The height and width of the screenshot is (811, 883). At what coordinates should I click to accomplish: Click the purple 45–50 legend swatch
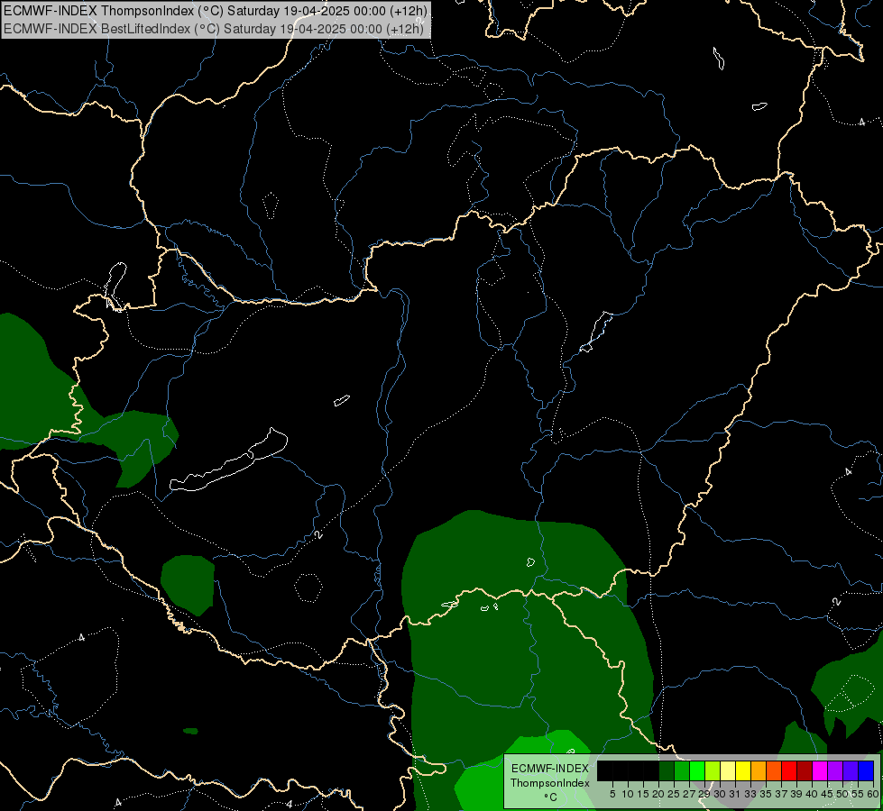tap(835, 770)
